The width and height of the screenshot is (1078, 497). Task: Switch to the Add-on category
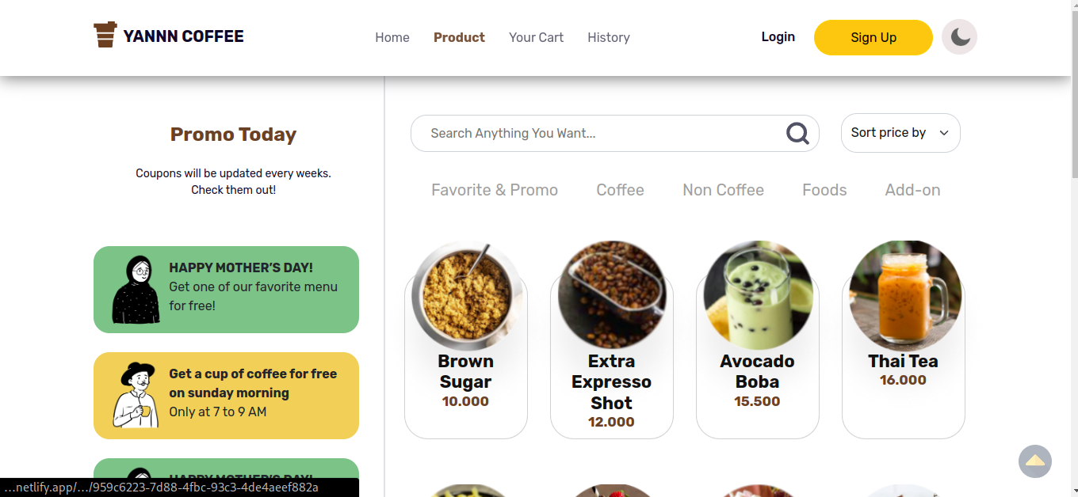(x=912, y=190)
